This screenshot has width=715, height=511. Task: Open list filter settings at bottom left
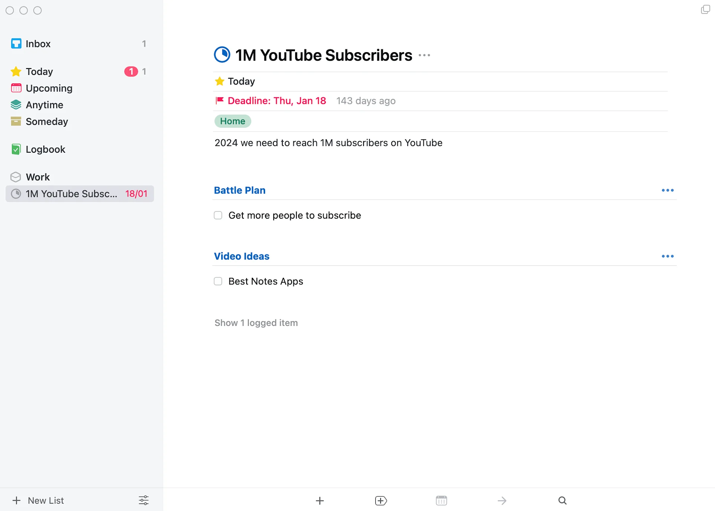pyautogui.click(x=143, y=500)
